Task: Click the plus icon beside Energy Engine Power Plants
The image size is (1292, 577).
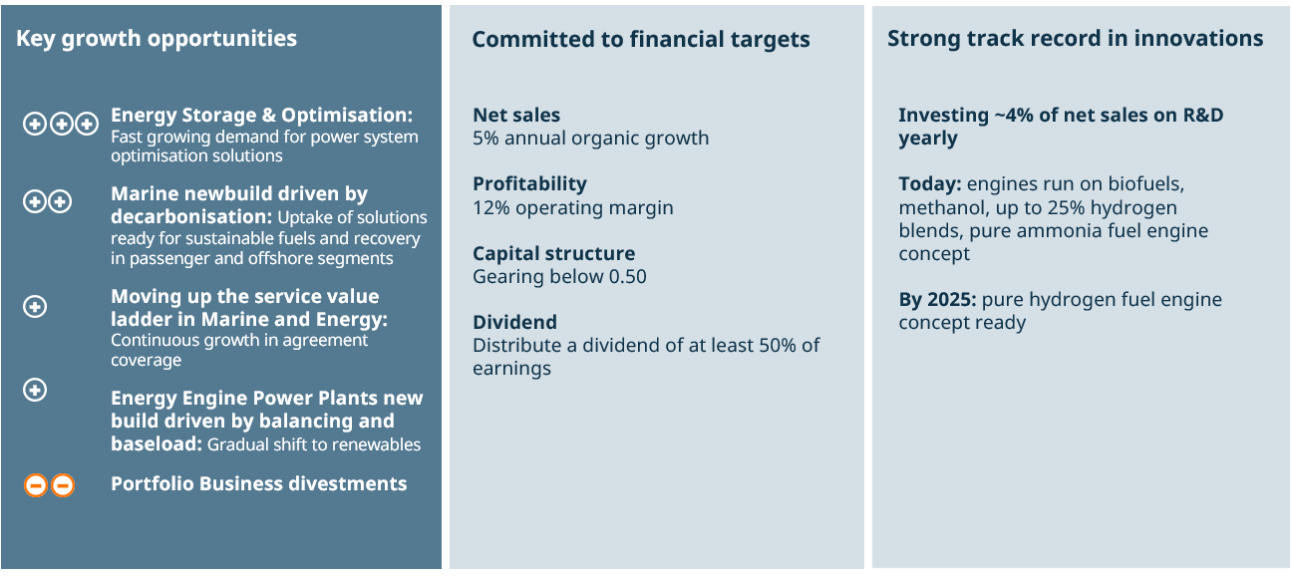Action: (35, 390)
